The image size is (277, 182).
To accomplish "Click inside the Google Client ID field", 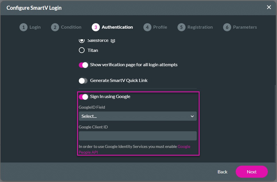I will click(138, 136).
